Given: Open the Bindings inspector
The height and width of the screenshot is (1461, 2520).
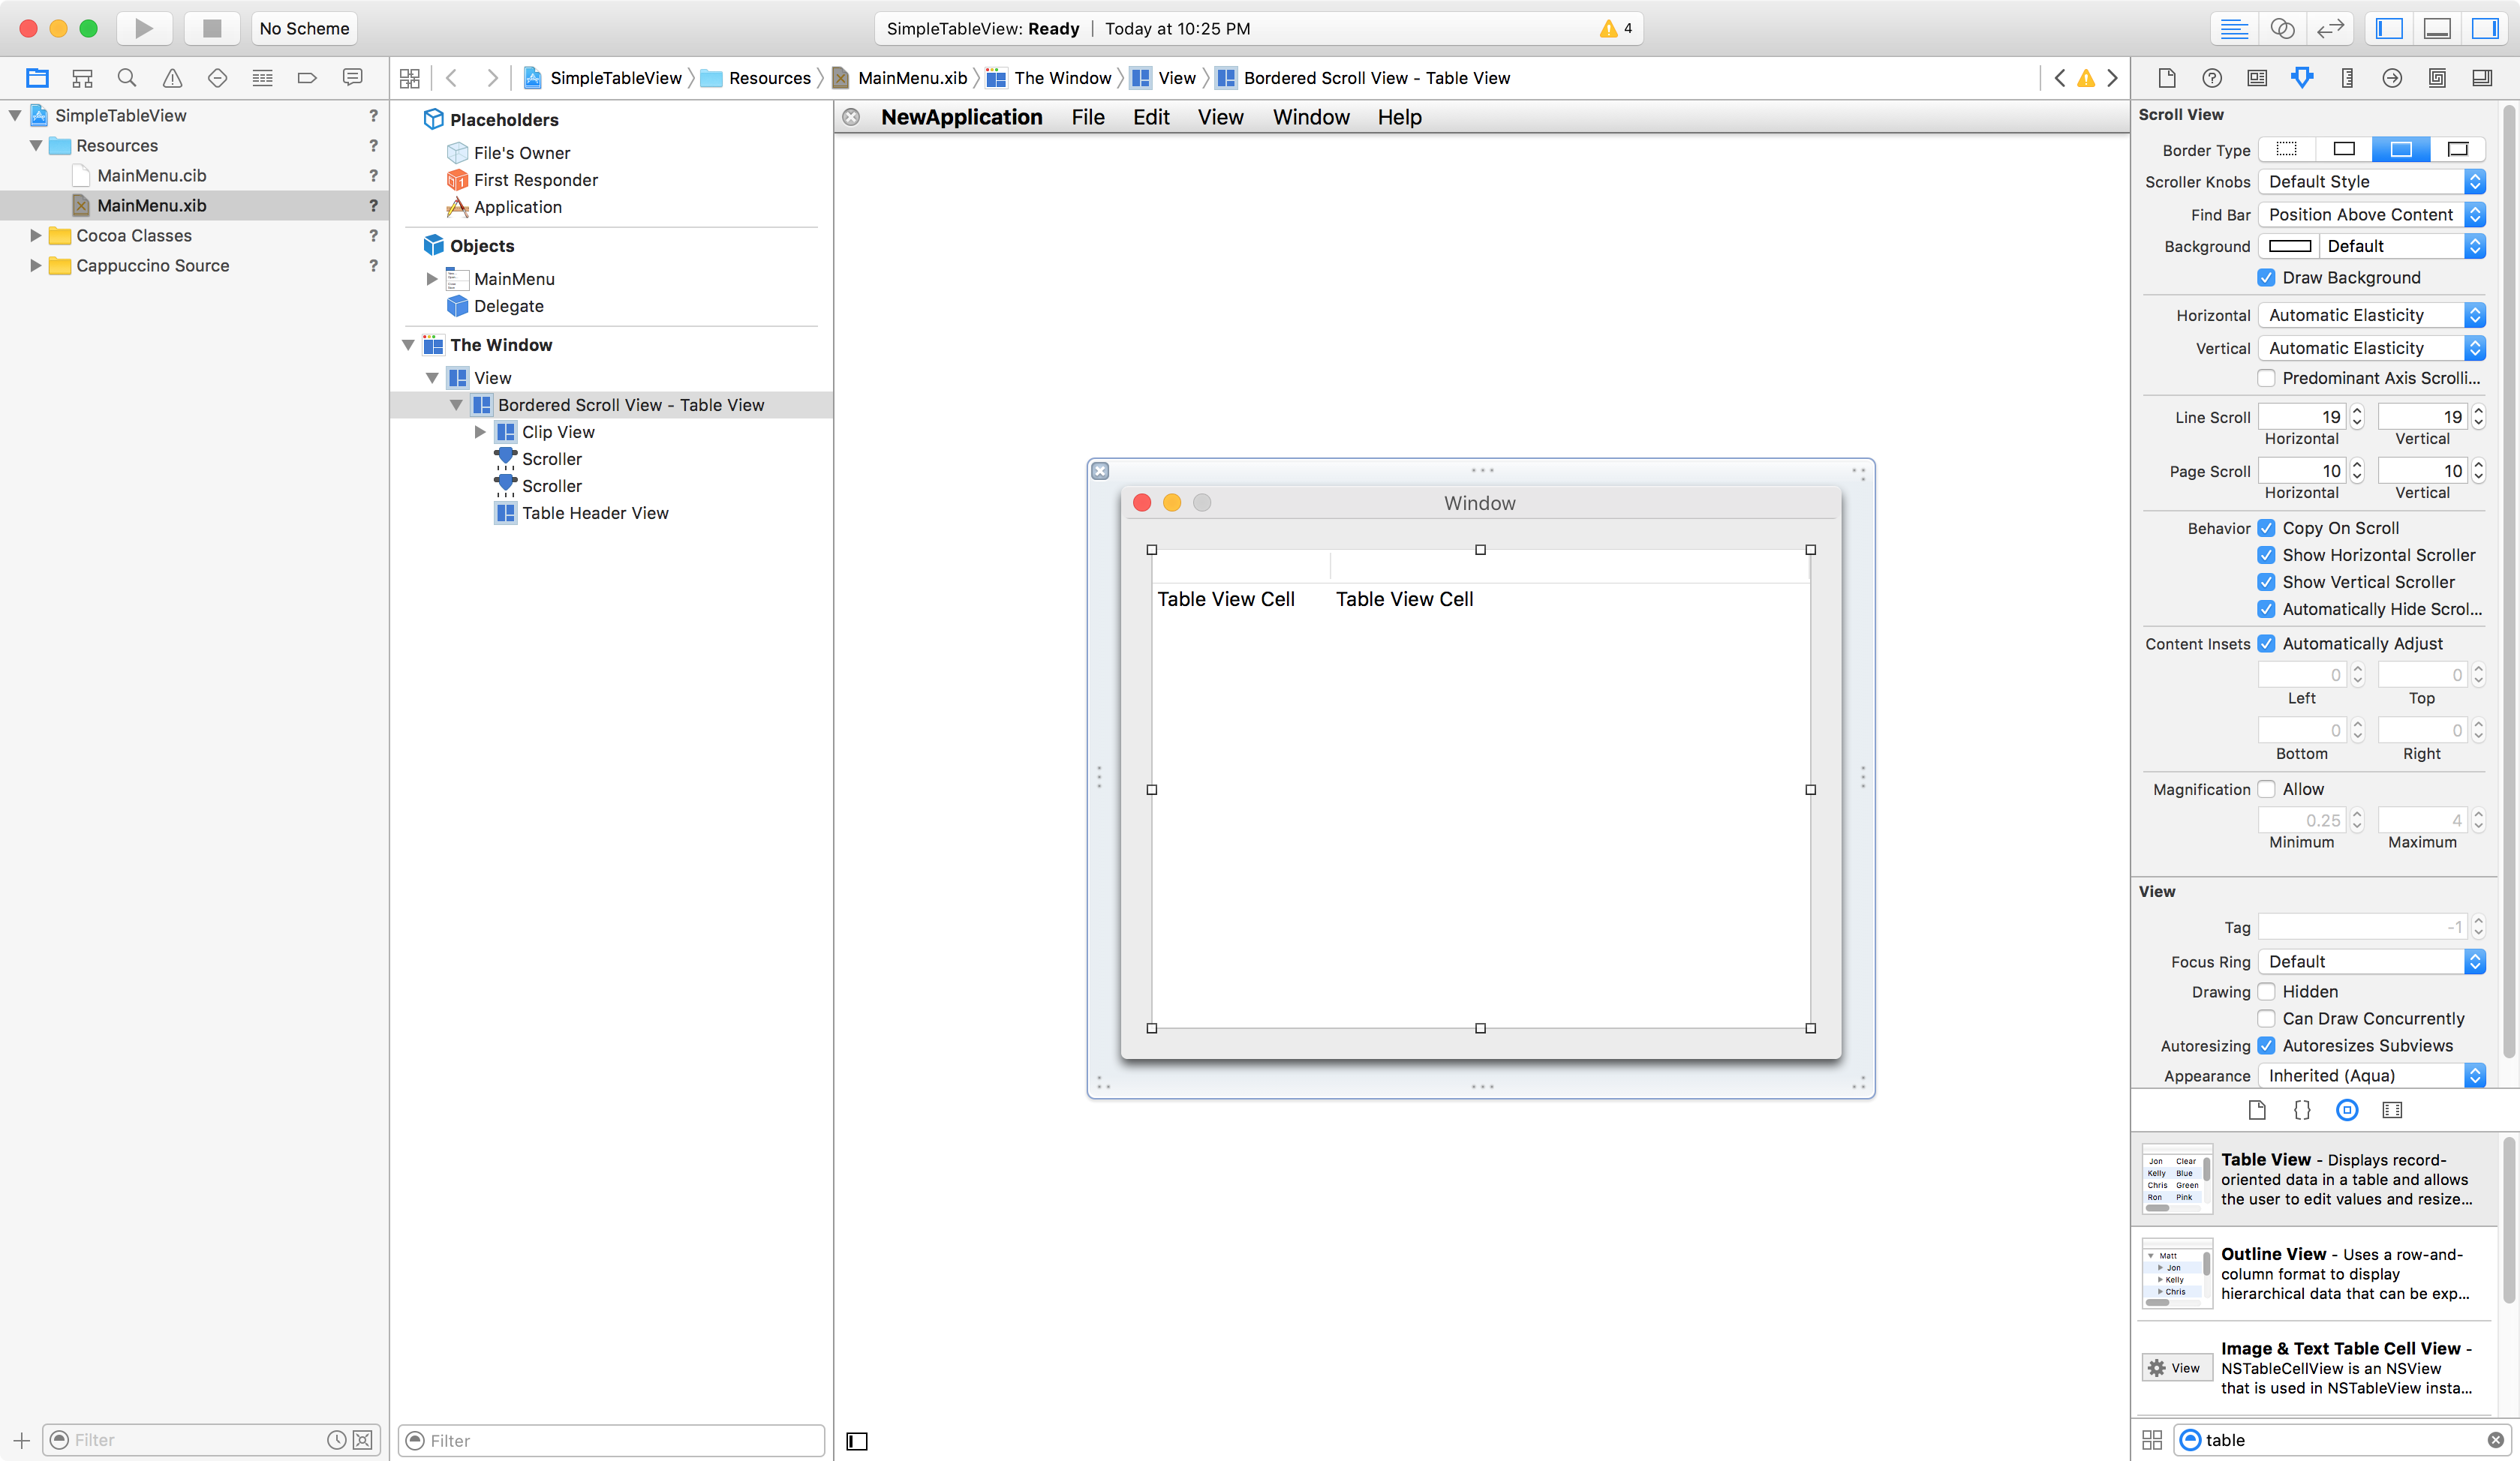Looking at the screenshot, I should pos(2437,78).
